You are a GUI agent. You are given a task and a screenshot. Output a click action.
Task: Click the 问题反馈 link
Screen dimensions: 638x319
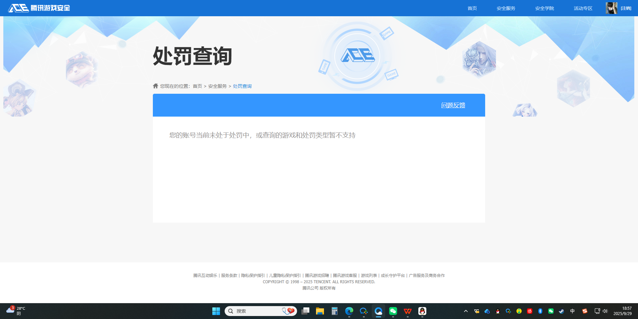pos(453,105)
